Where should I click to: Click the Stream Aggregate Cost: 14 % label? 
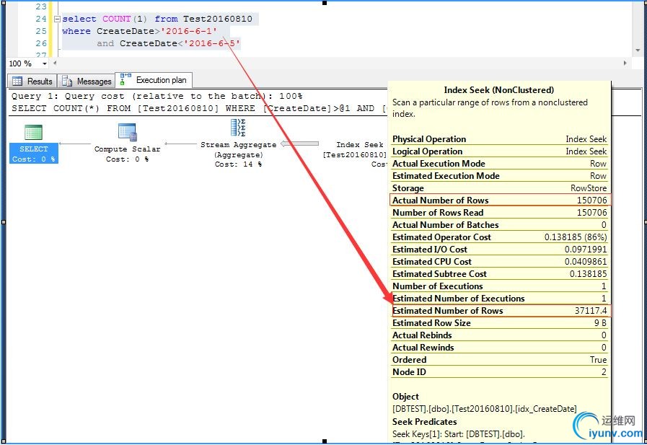(238, 164)
